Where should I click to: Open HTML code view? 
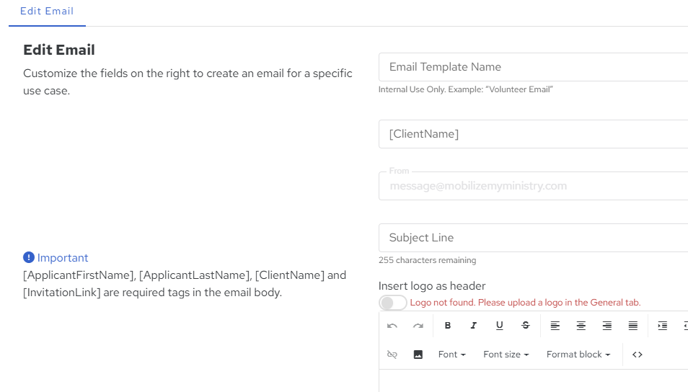[637, 355]
